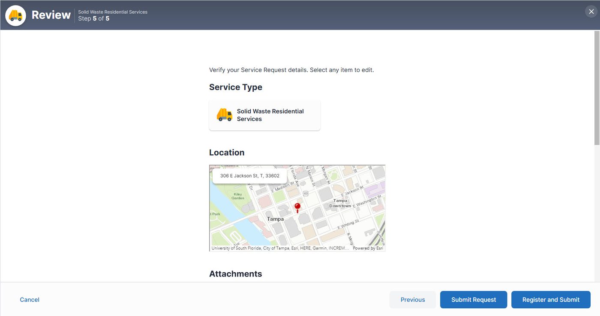Click the red map pin marker

(297, 208)
